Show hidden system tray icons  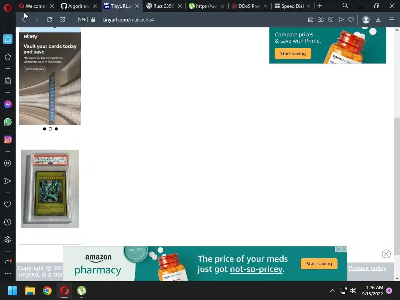pyautogui.click(x=333, y=291)
